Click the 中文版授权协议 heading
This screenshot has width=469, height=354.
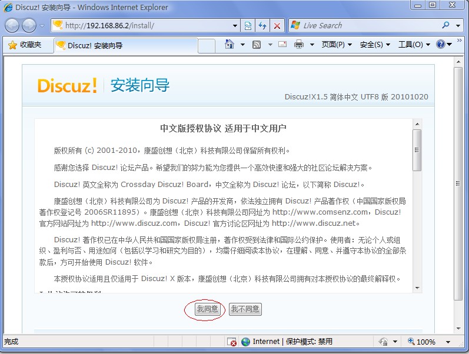pos(190,129)
